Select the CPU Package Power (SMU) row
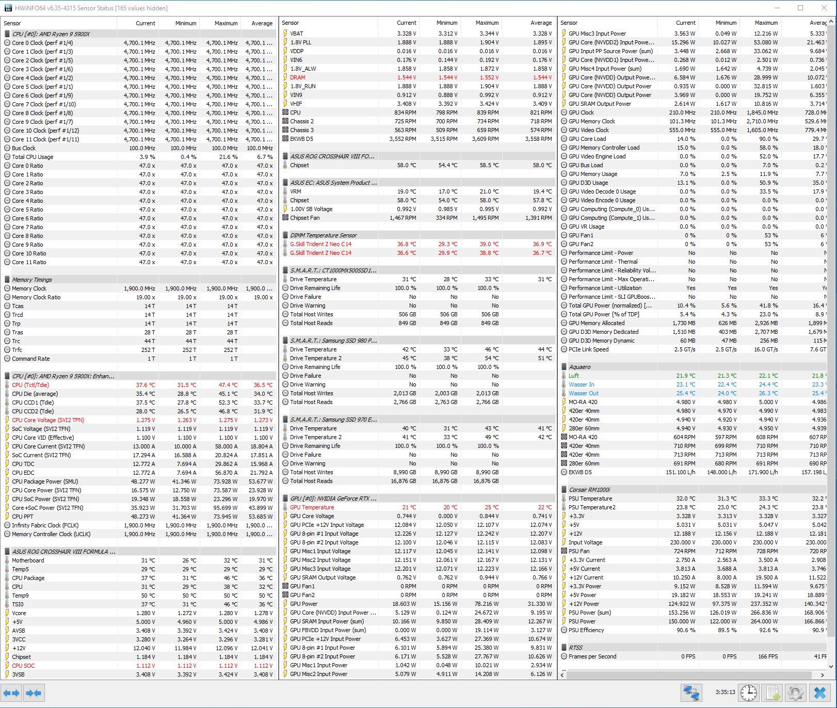 click(139, 481)
